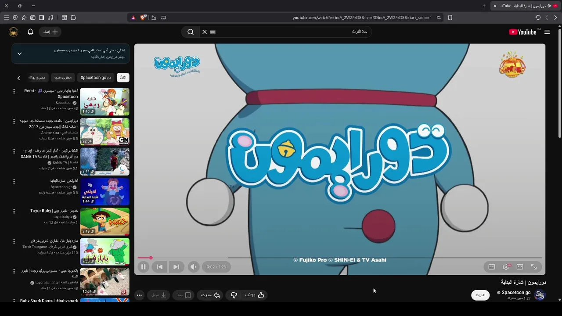Open site settings icon in address bar
This screenshot has height=316, width=562.
[439, 18]
